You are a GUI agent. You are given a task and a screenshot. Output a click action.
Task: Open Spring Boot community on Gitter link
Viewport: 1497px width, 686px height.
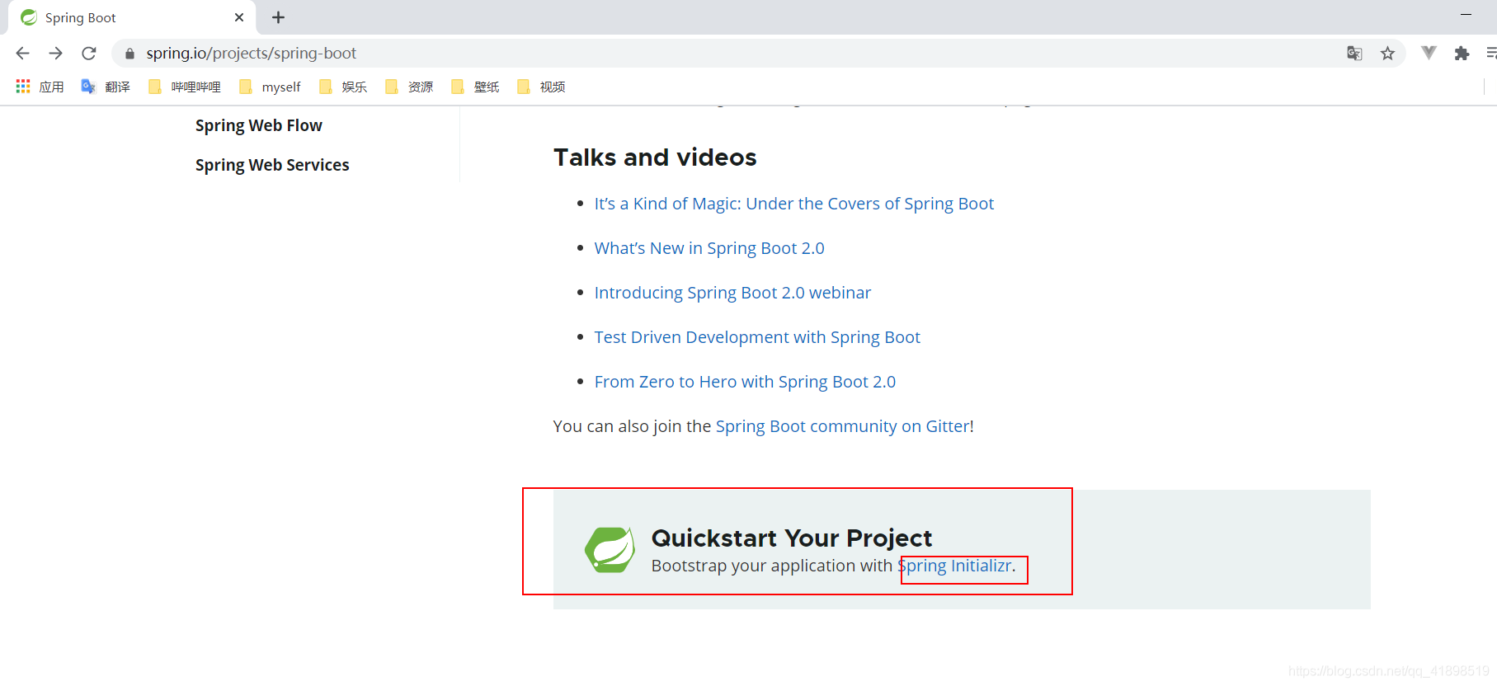click(x=843, y=426)
